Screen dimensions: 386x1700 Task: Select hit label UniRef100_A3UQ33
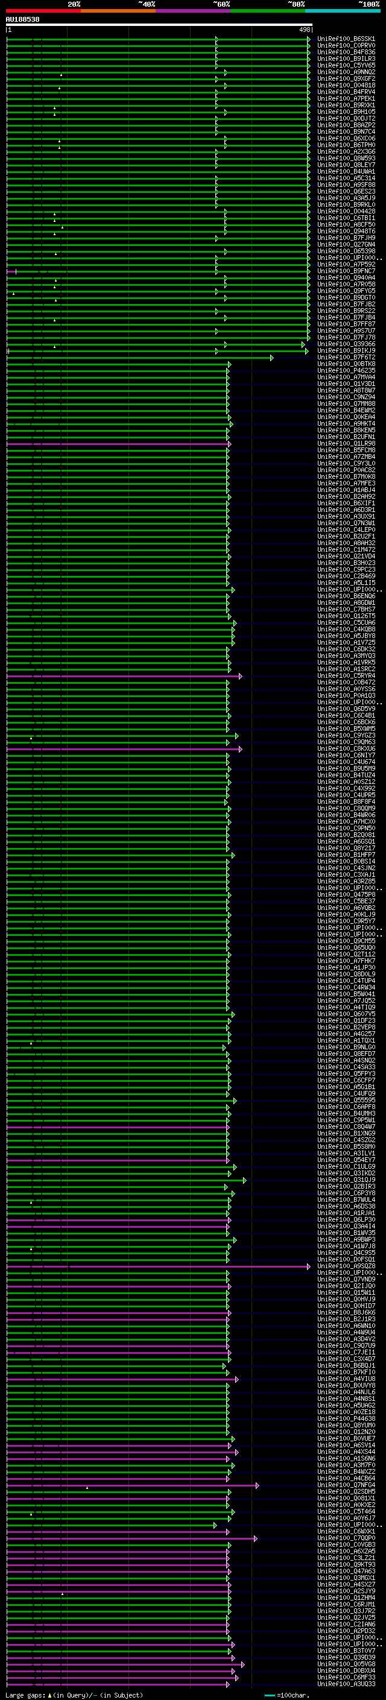tap(346, 1684)
